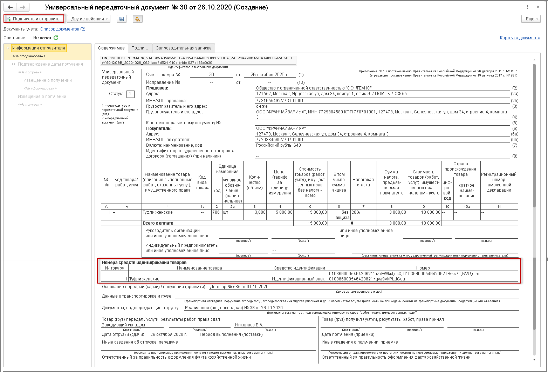This screenshot has width=548, height=372.
Task: Select the lower Извещение о получении item
Action: click(x=42, y=97)
